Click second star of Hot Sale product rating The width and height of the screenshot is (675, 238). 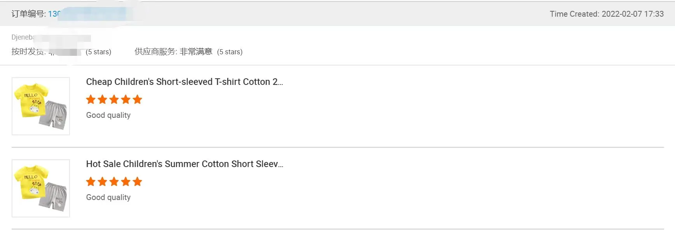pos(103,182)
